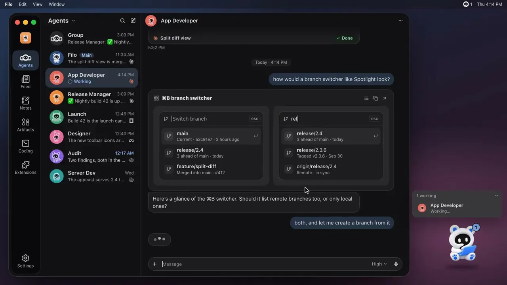507x285 pixels.
Task: Open the Feed section in the sidebar
Action: [x=25, y=82]
